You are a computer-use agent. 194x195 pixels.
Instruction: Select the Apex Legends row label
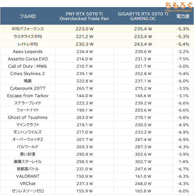28,51
